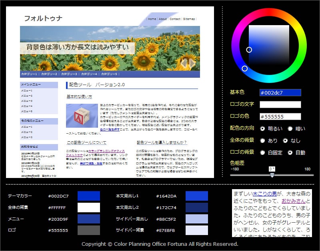Select the 明るい radio button
The width and height of the screenshot is (320, 251).
(x=263, y=128)
